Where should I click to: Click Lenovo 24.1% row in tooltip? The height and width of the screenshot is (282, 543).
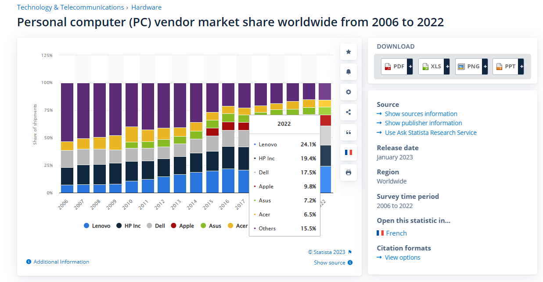tap(285, 145)
